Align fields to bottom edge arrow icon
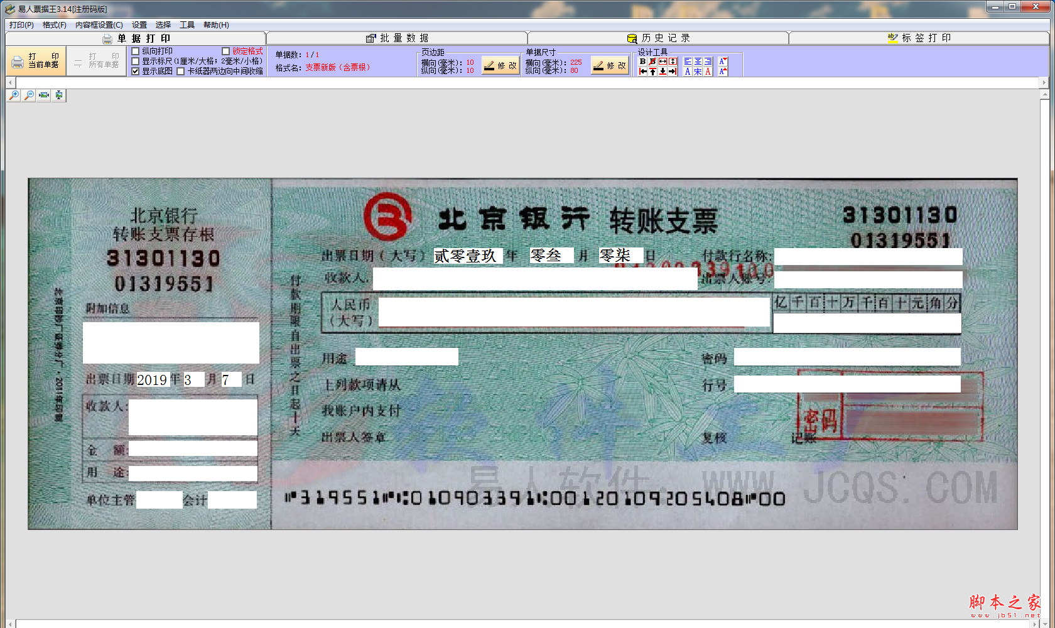 tap(663, 72)
